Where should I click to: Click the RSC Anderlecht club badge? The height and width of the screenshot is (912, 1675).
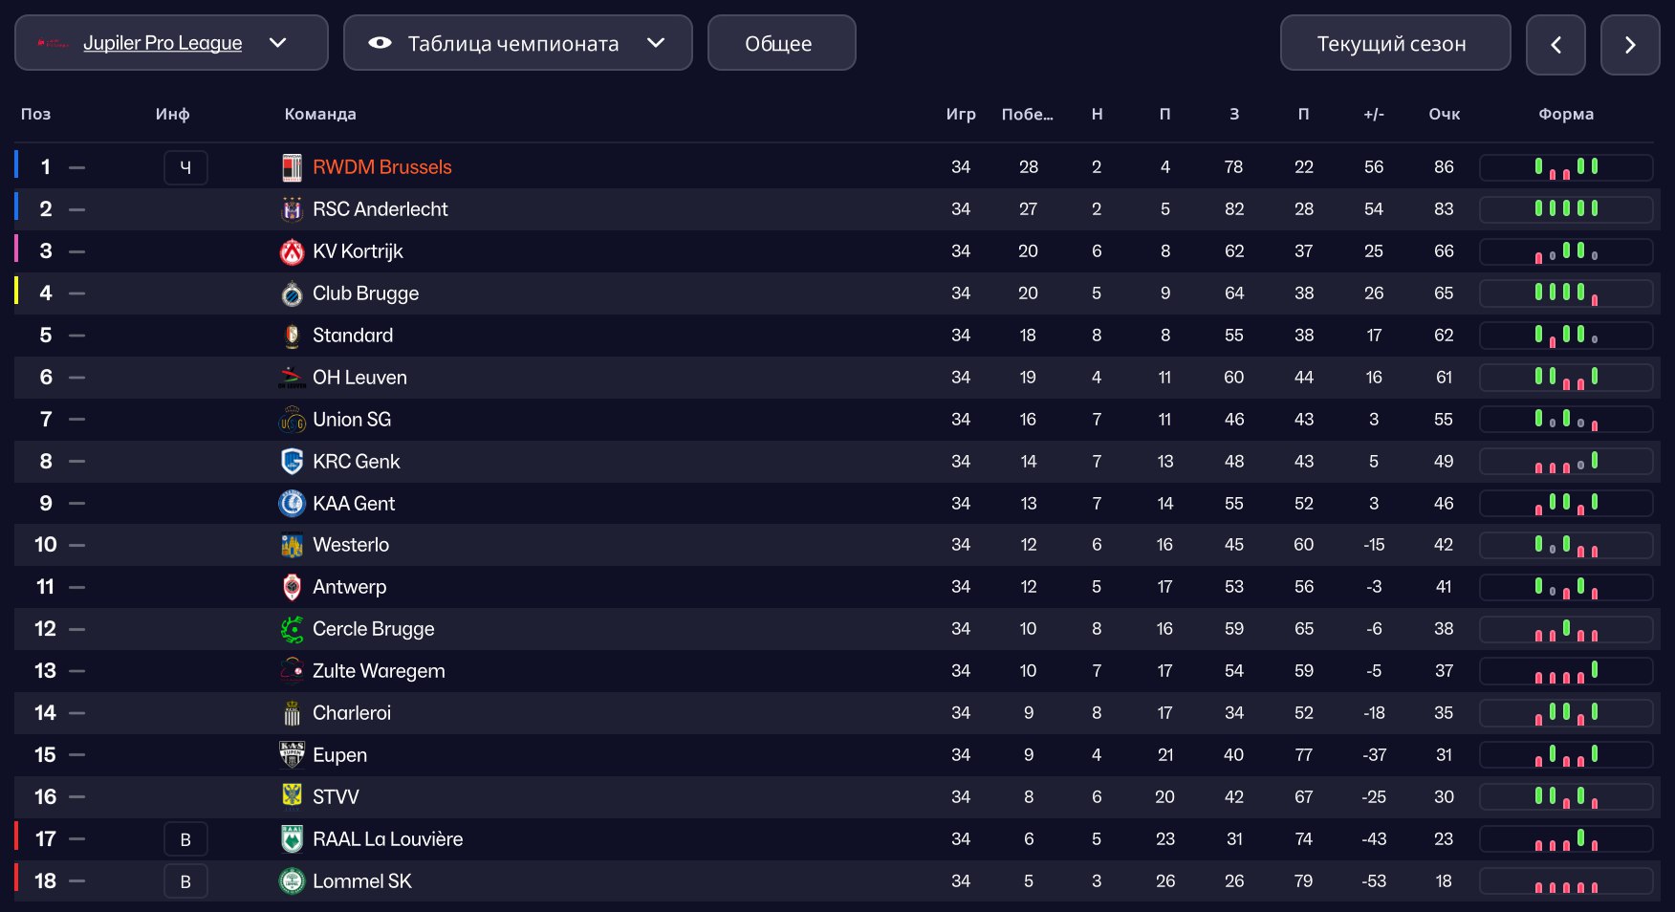coord(292,209)
